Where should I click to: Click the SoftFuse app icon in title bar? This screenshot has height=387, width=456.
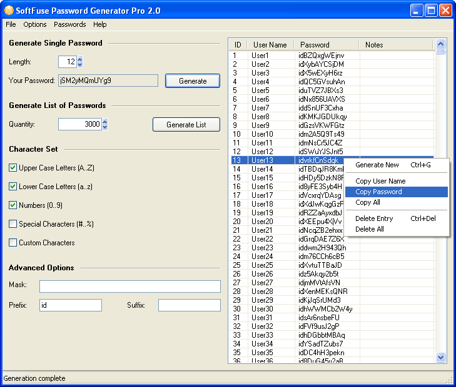click(9, 11)
